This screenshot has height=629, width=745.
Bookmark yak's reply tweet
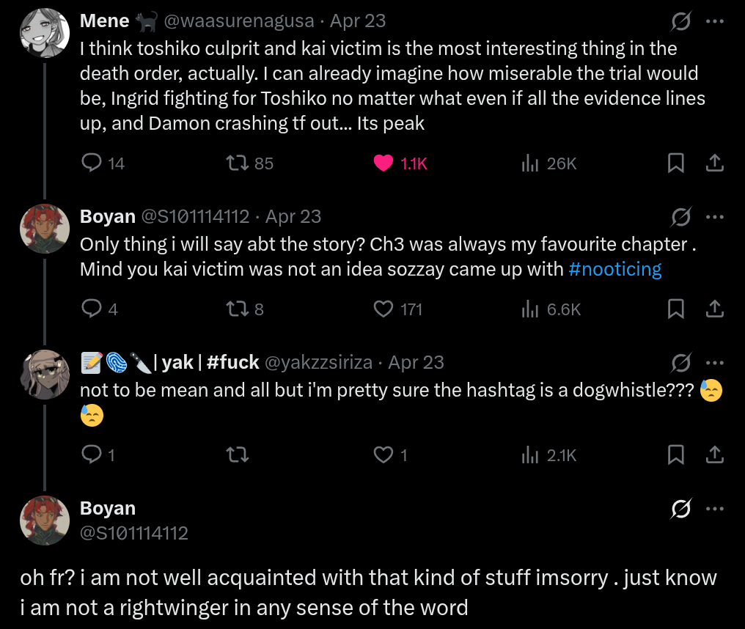tap(675, 455)
